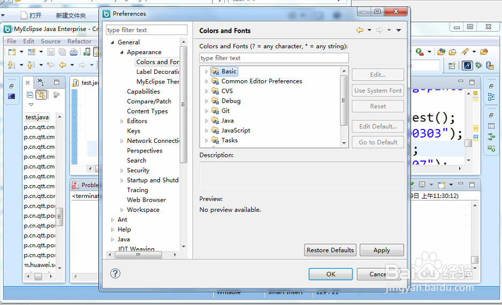Click Edit Default... button
This screenshot has height=305, width=502.
point(378,126)
